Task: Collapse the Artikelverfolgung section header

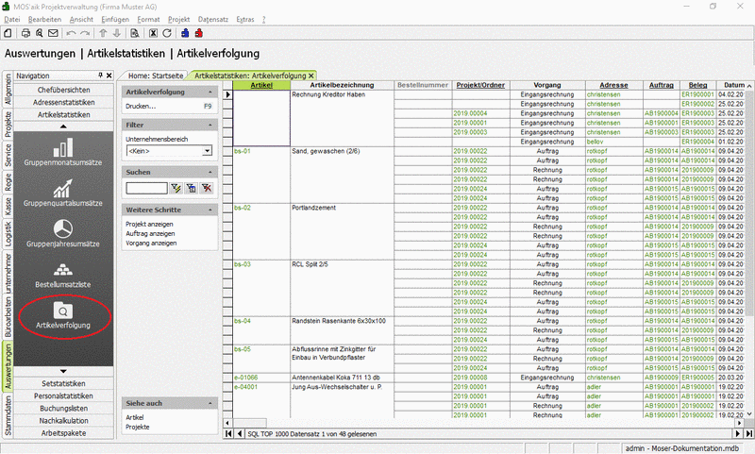Action: click(x=210, y=92)
